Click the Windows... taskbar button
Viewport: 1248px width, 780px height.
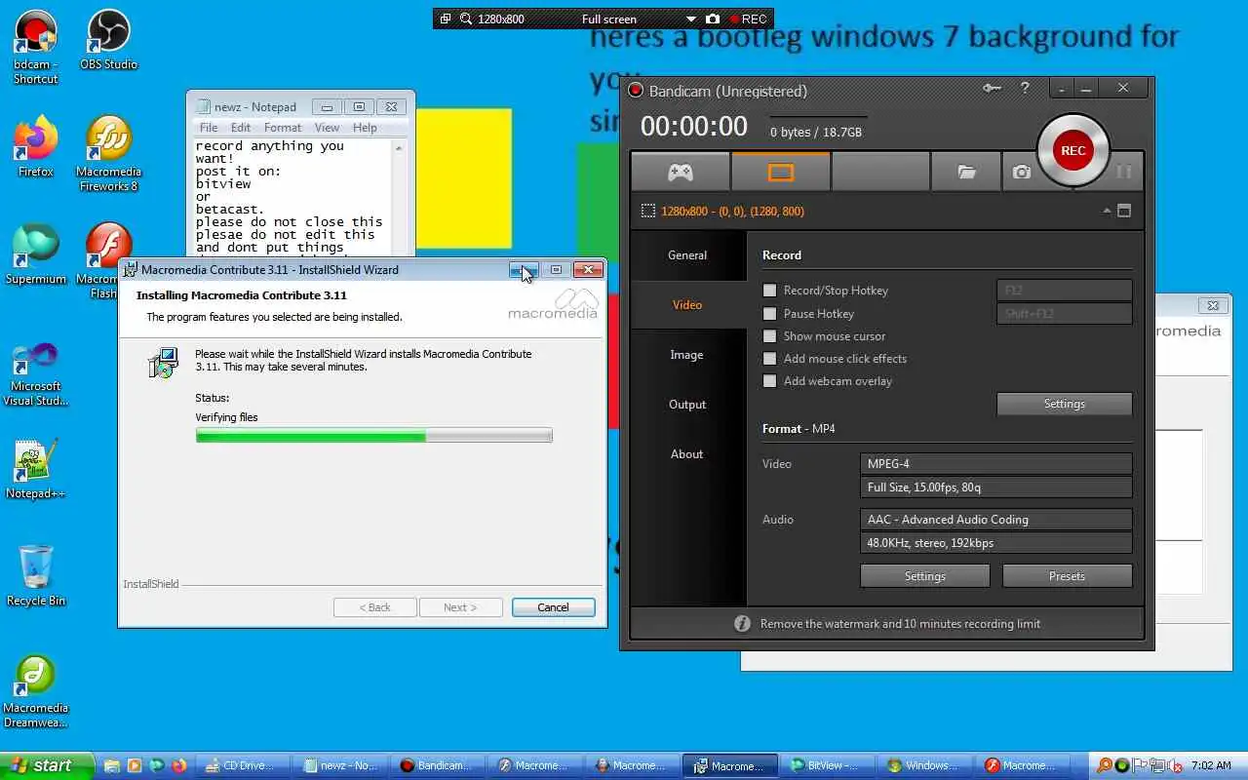tap(925, 765)
